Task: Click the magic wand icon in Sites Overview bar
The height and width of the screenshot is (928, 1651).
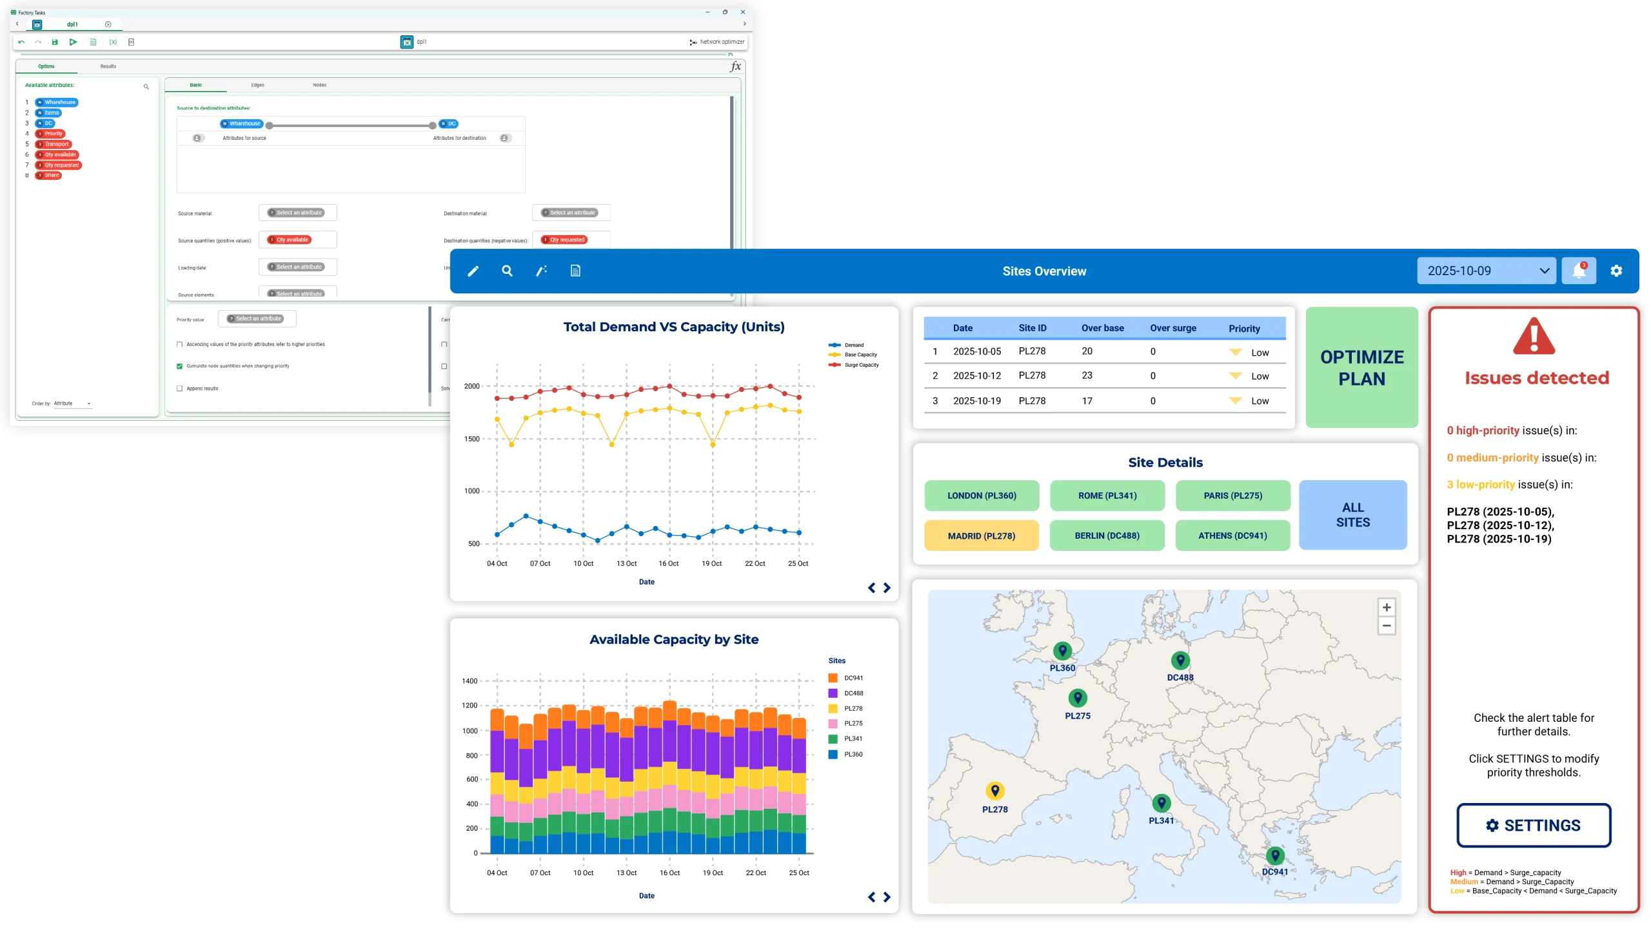Action: click(x=541, y=271)
